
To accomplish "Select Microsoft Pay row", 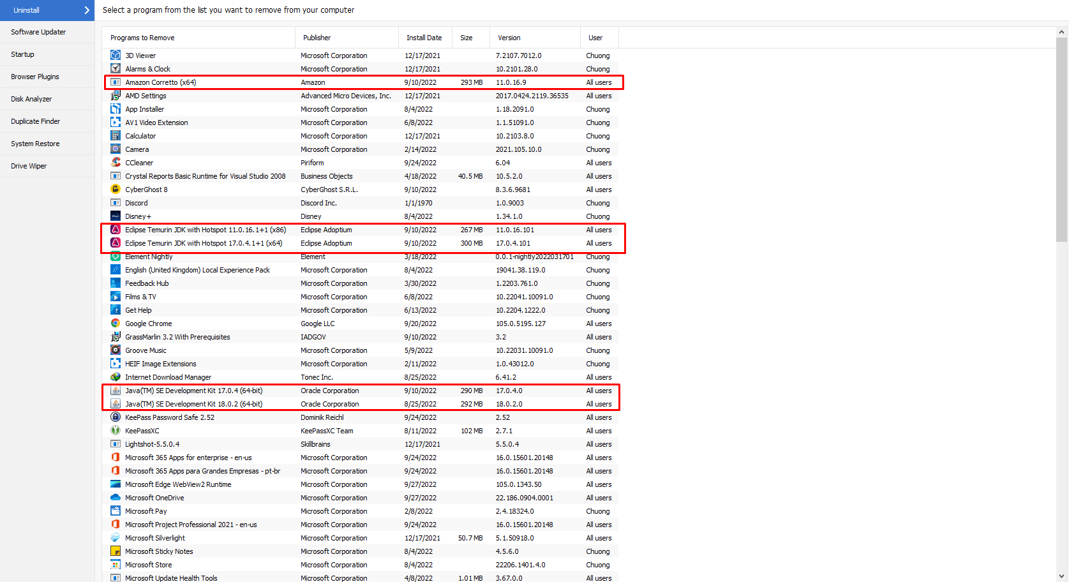I will click(361, 511).
